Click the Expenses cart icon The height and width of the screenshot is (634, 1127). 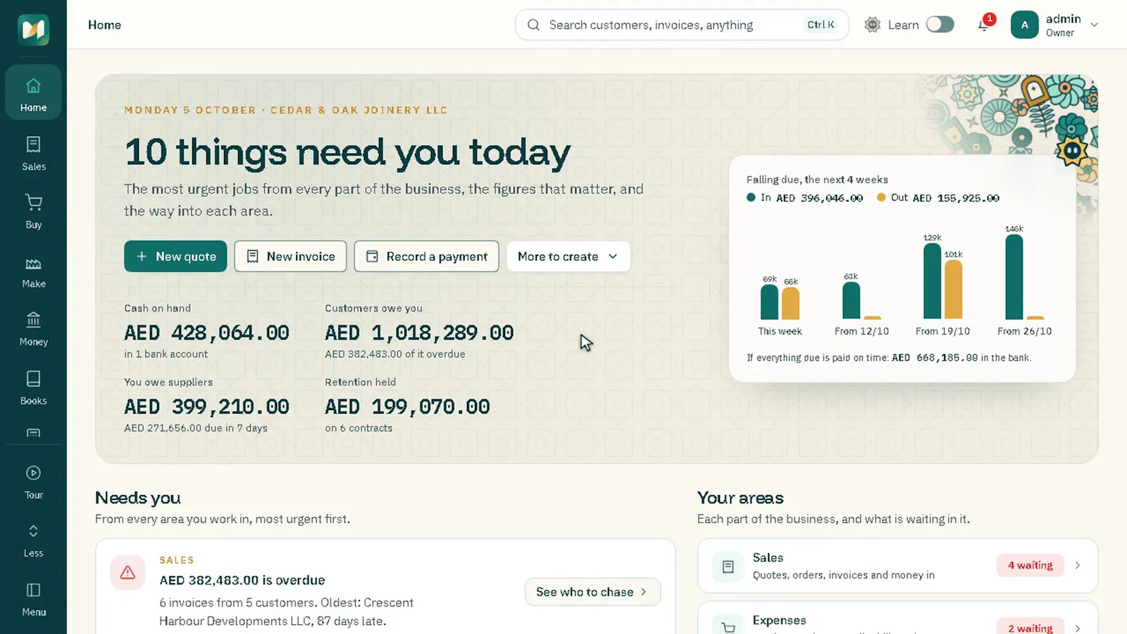coord(728,626)
